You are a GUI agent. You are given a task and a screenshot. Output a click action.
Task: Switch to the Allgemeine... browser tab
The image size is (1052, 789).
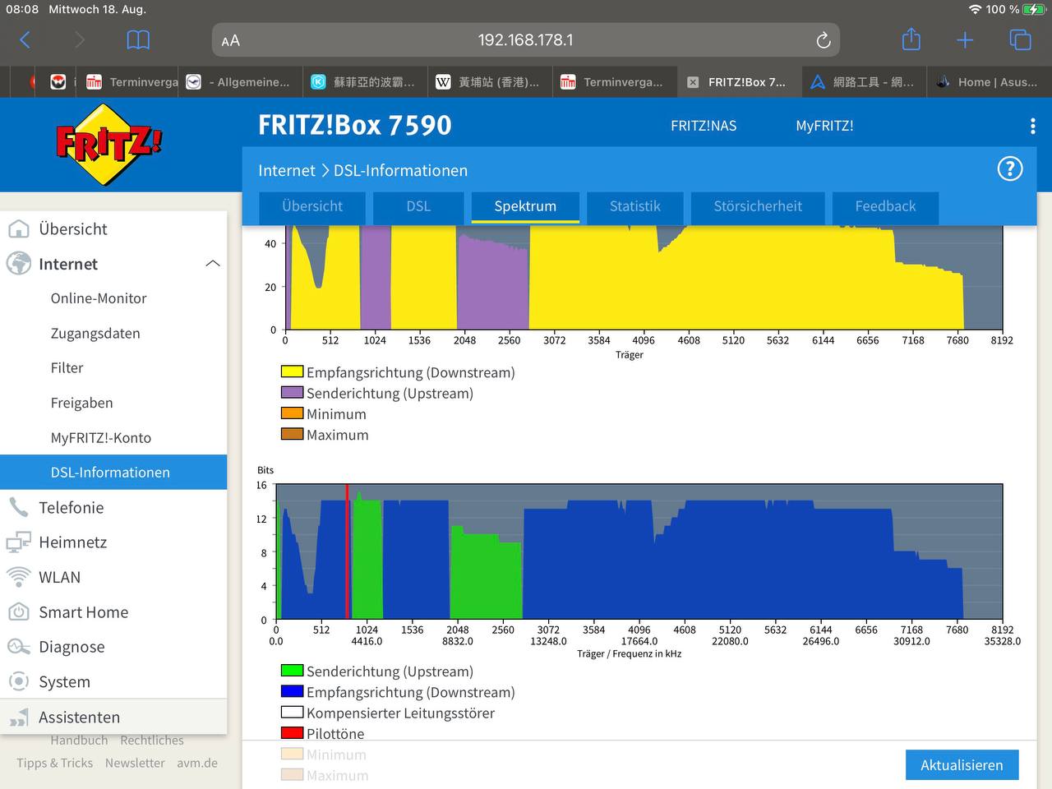[x=238, y=82]
